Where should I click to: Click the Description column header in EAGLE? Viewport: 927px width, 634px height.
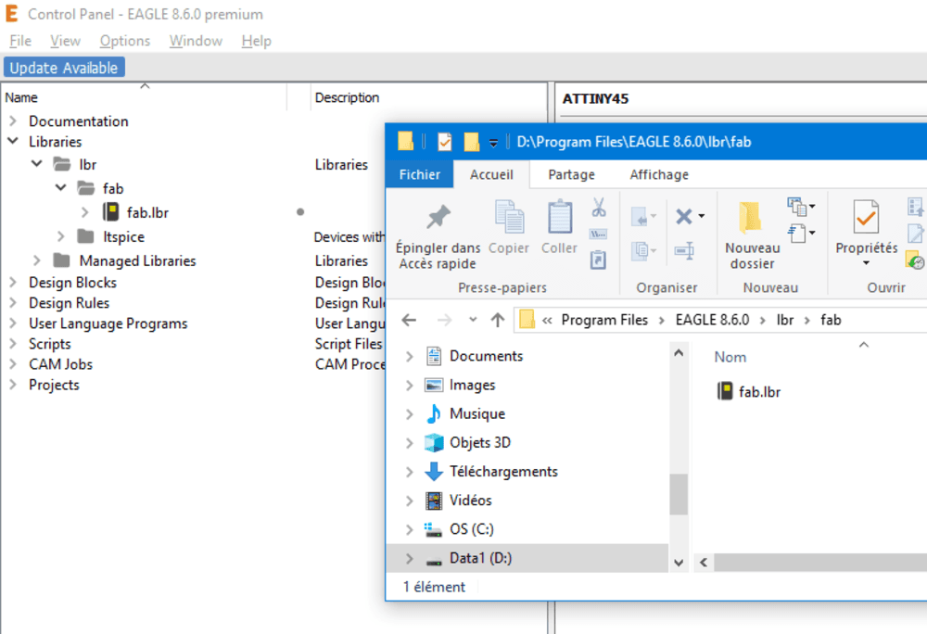point(347,97)
